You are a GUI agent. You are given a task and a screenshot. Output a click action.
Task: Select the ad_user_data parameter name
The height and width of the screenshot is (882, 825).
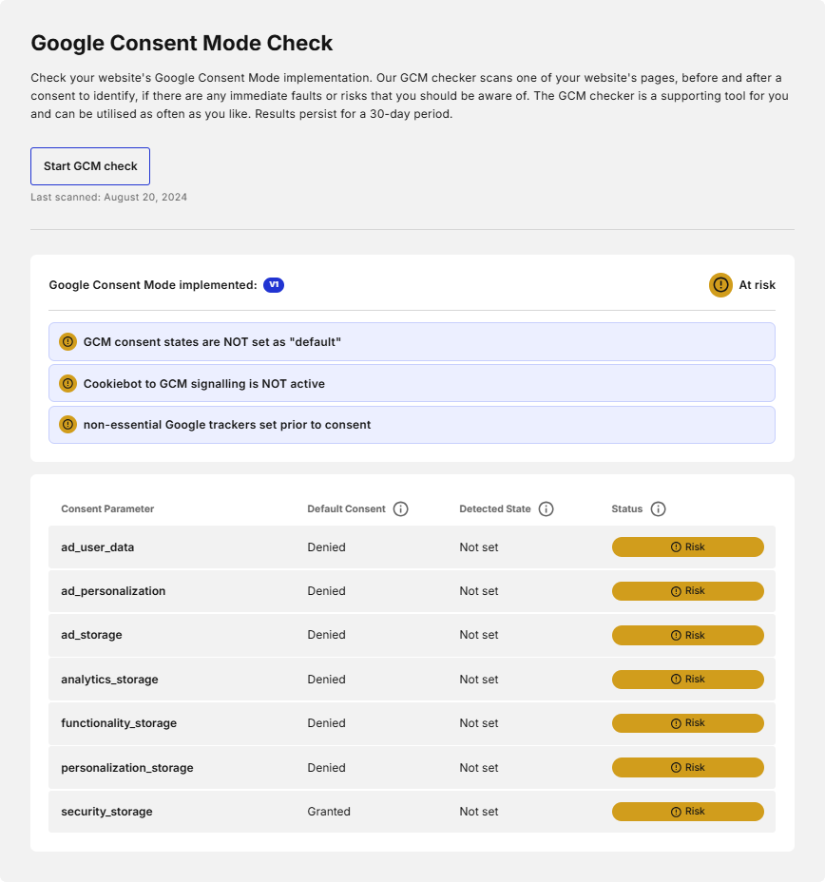(97, 547)
